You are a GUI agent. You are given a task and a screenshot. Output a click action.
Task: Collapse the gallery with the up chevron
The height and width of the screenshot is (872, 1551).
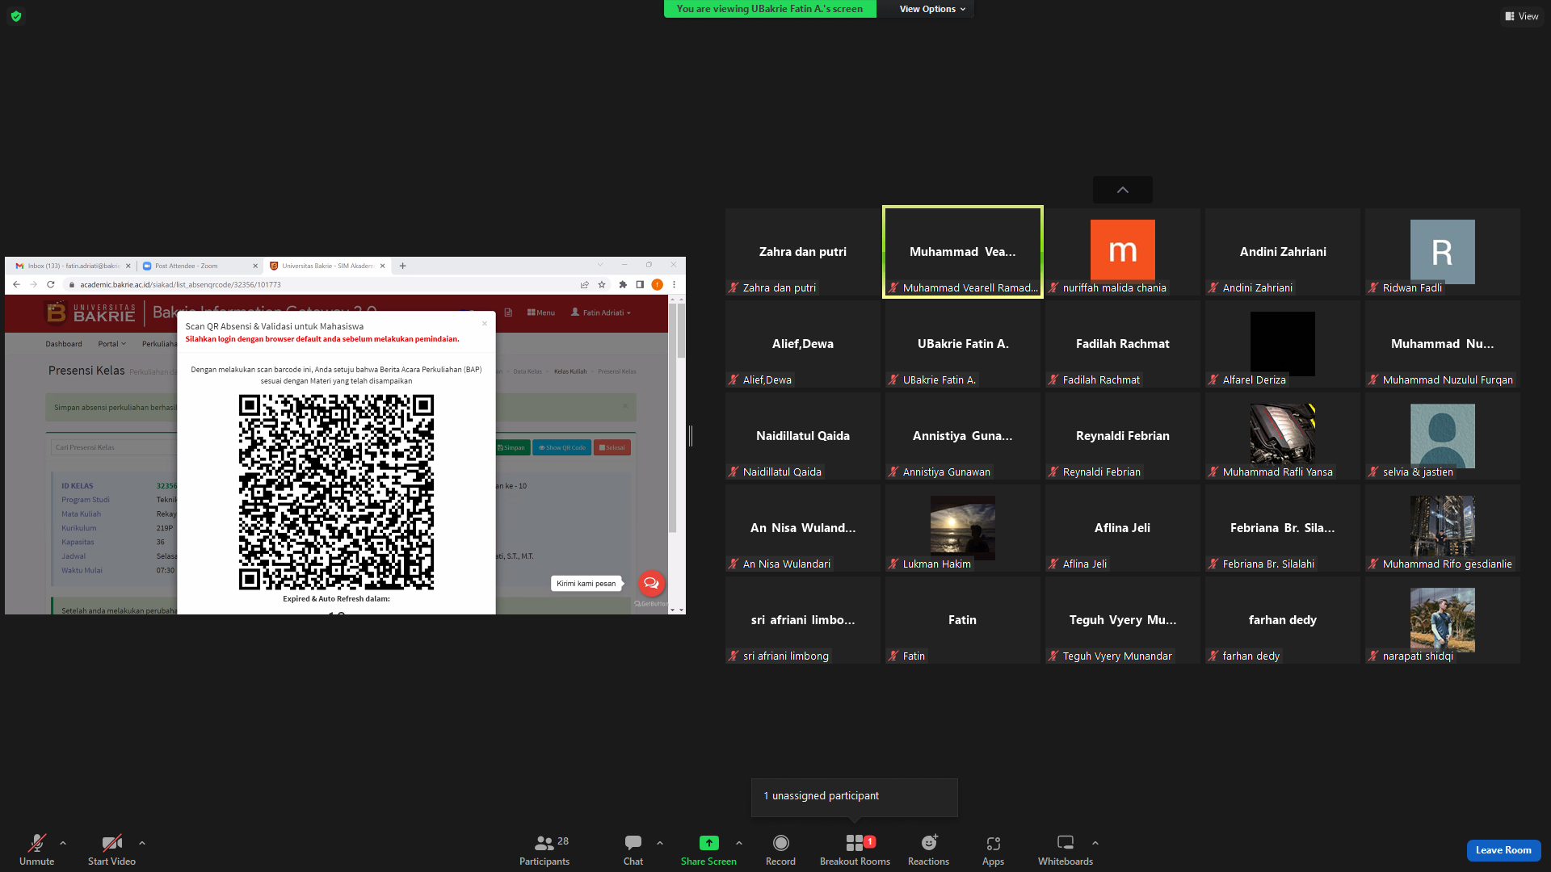[x=1123, y=190]
